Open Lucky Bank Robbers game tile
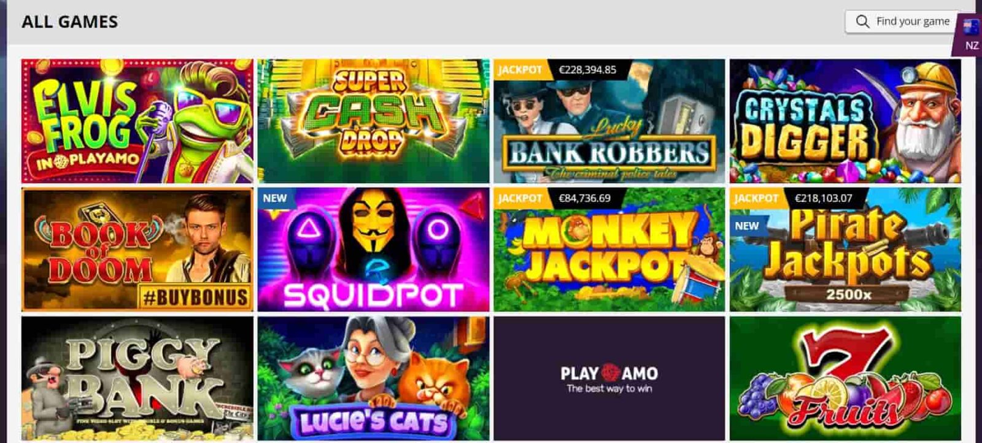The width and height of the screenshot is (982, 443). (x=609, y=121)
